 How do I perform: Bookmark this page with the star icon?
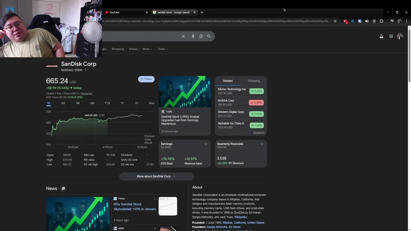coord(335,21)
